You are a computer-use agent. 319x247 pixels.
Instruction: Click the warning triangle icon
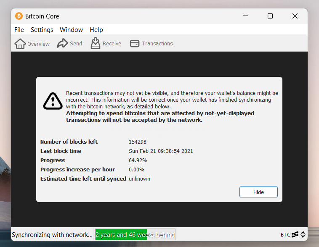coord(53,101)
